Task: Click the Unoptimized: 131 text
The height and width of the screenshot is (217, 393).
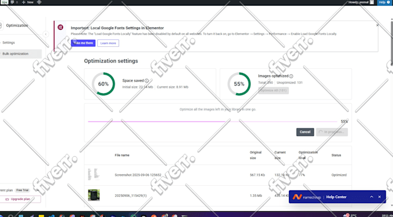Action: (290, 83)
